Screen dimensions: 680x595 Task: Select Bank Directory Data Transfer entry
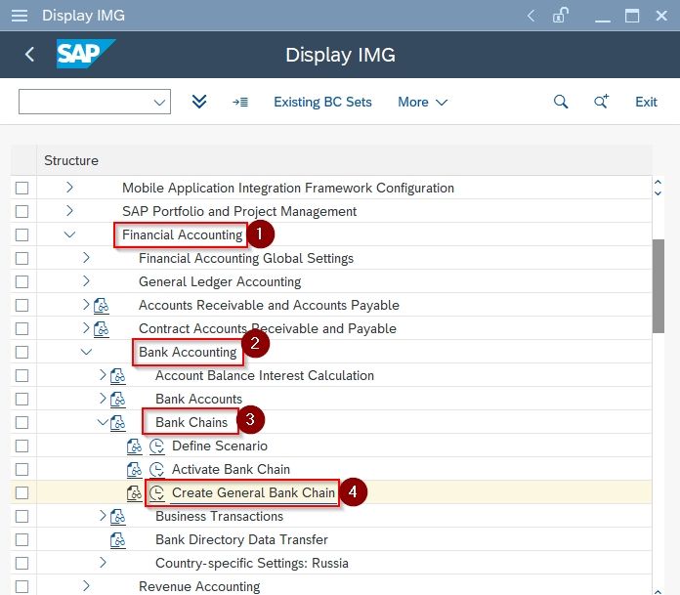pos(241,540)
